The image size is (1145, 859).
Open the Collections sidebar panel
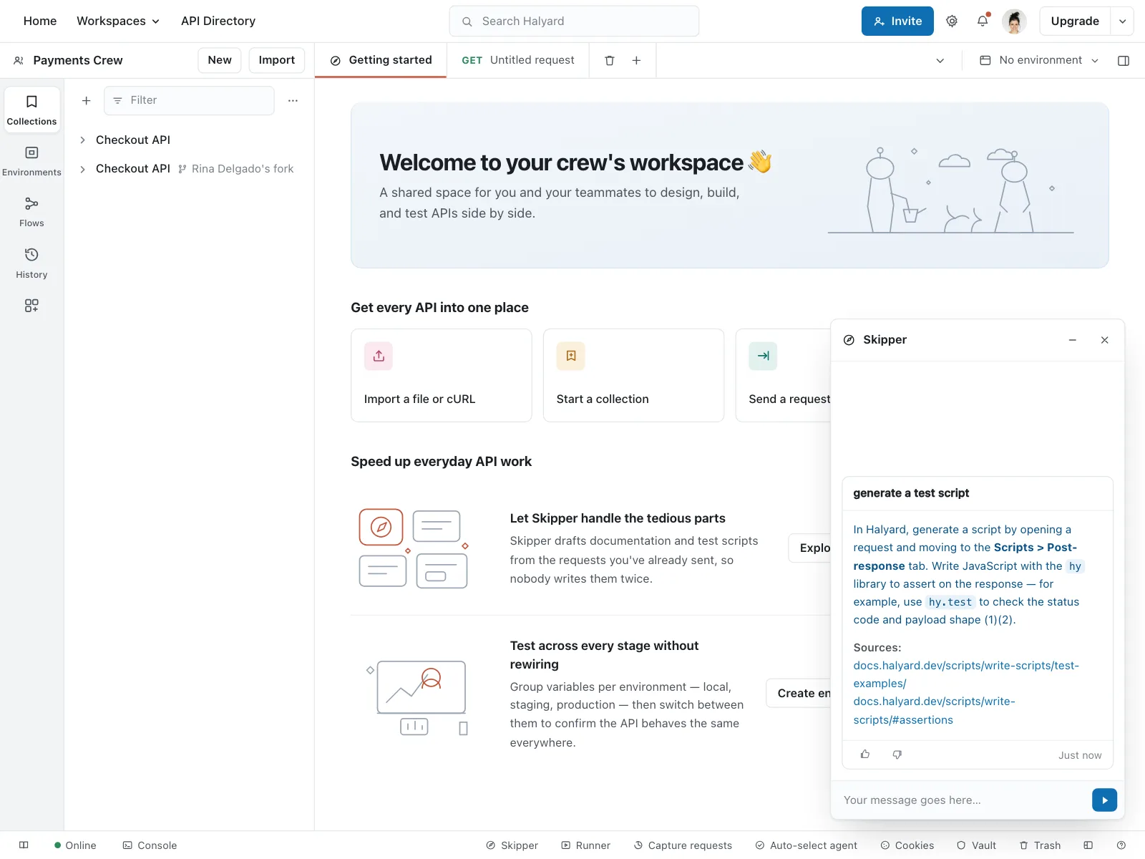click(x=31, y=110)
